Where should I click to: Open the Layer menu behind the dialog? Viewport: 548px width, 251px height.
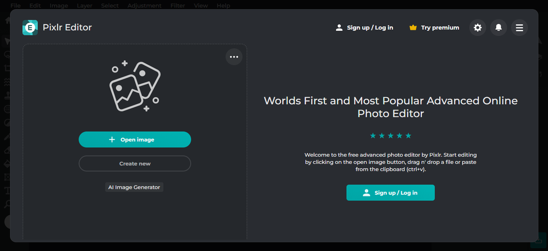84,6
